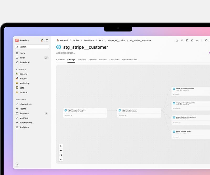Open the Integrations page

[26, 104]
